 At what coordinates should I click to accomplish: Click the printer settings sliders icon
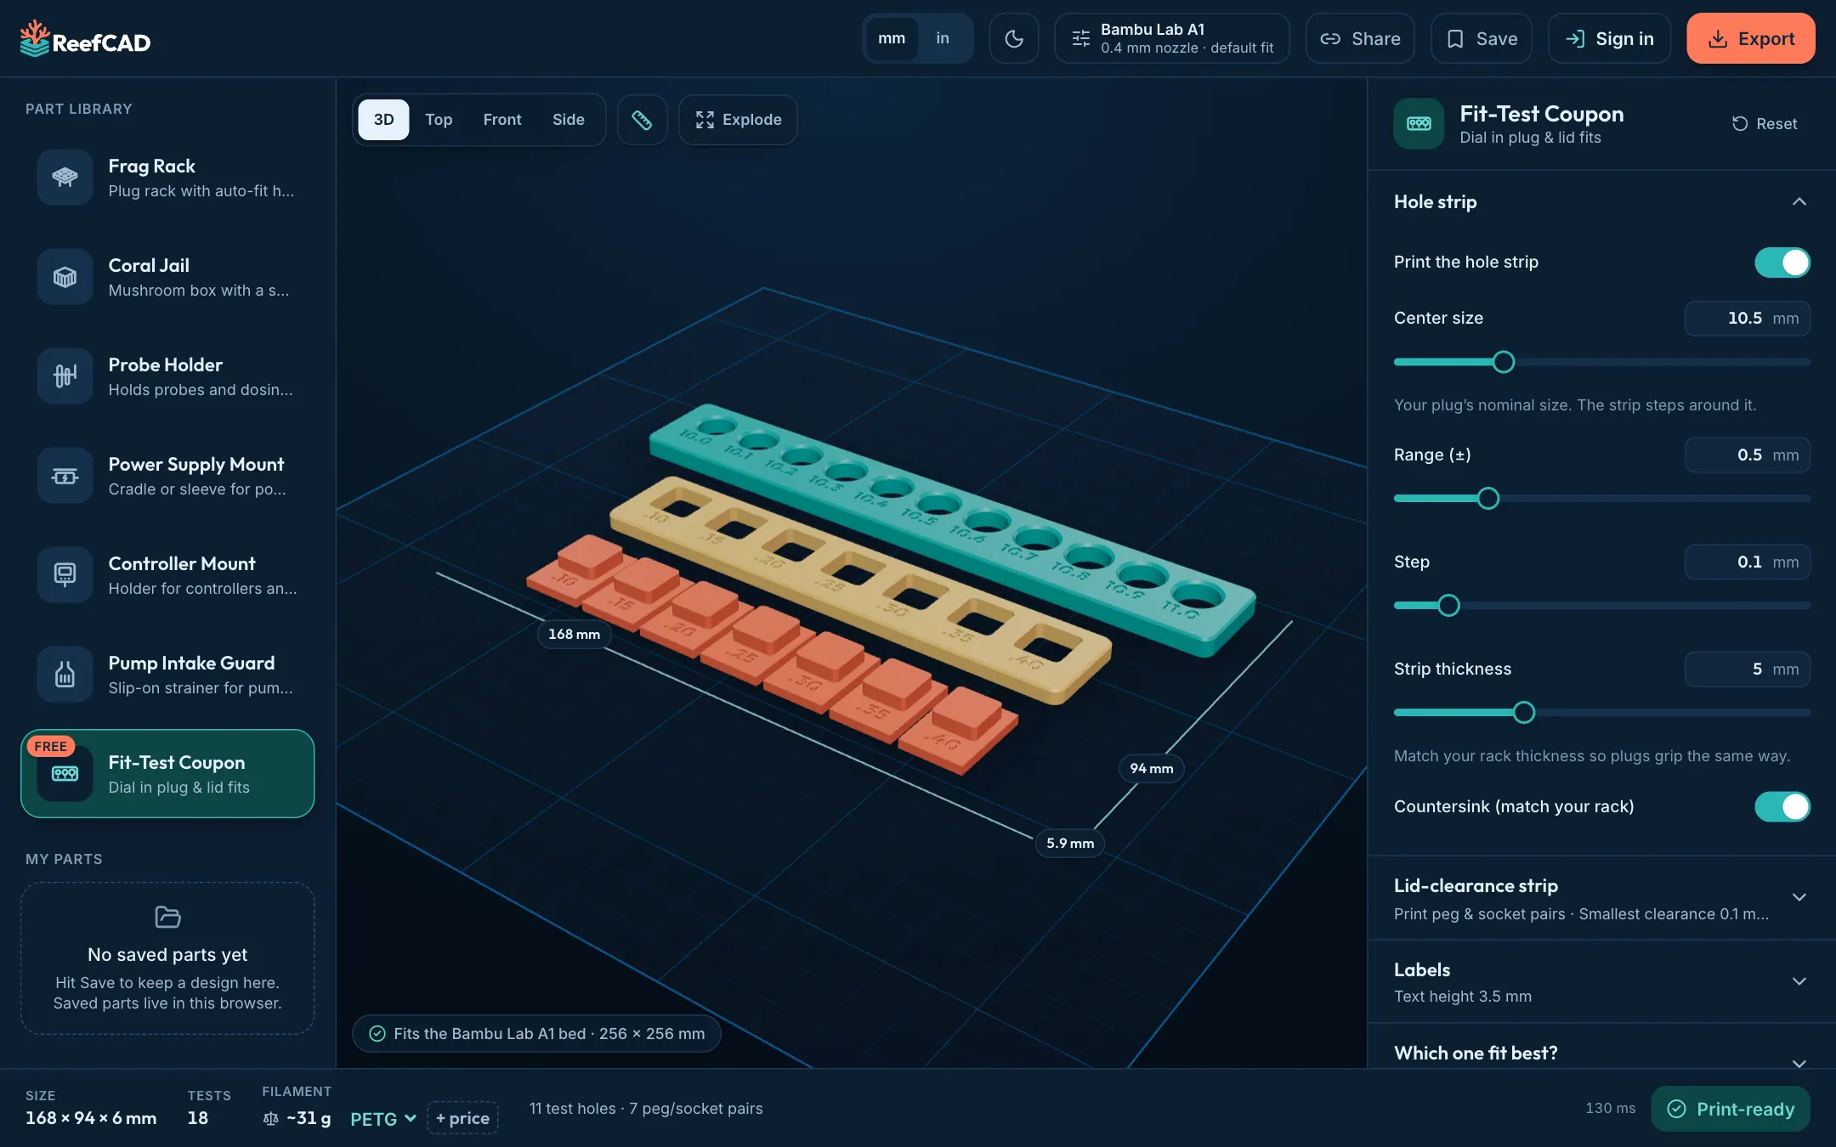pos(1080,38)
